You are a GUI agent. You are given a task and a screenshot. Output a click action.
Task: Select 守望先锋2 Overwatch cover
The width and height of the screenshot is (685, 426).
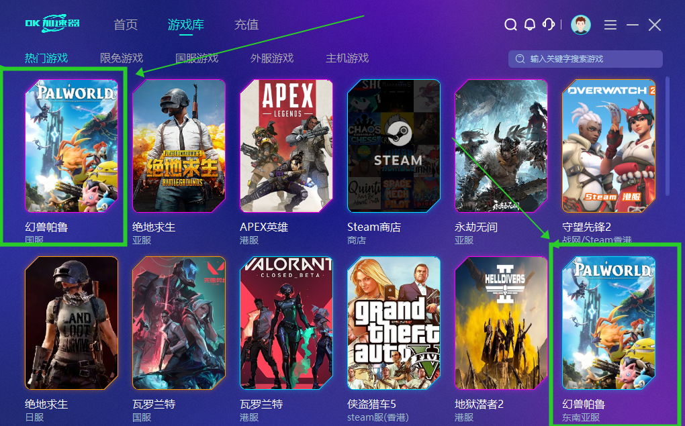608,146
